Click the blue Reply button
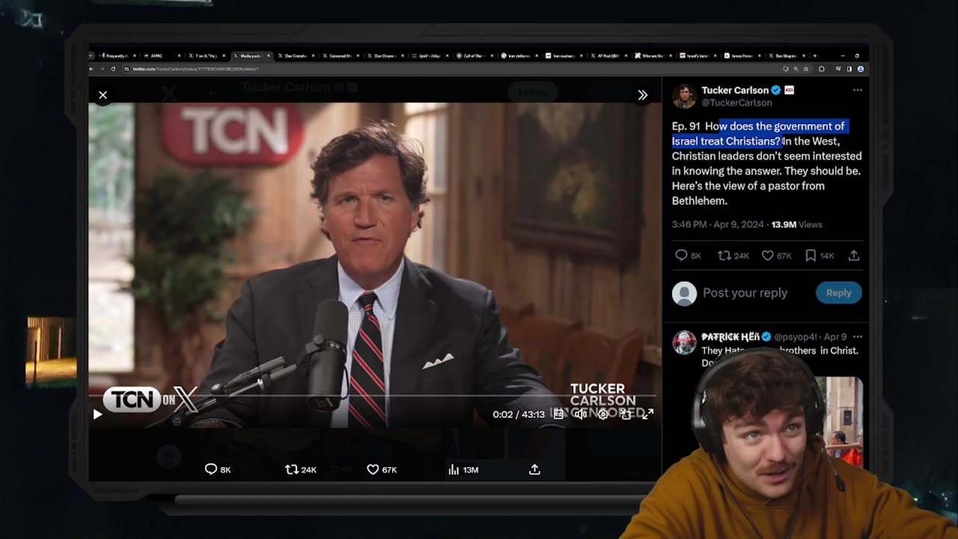The width and height of the screenshot is (958, 539). pos(838,293)
